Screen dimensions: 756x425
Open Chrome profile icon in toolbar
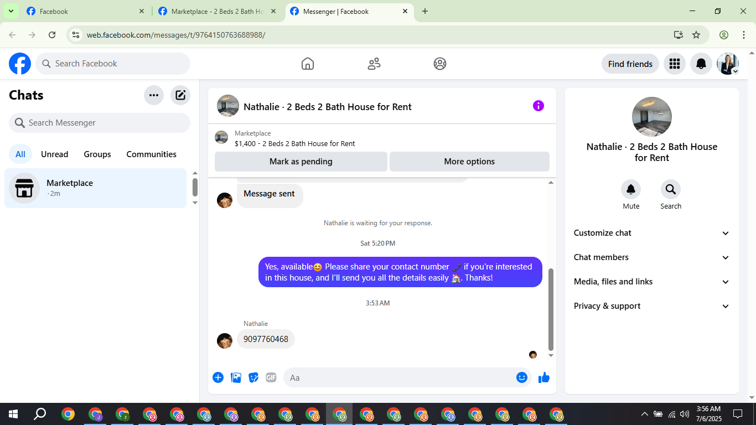pos(724,35)
